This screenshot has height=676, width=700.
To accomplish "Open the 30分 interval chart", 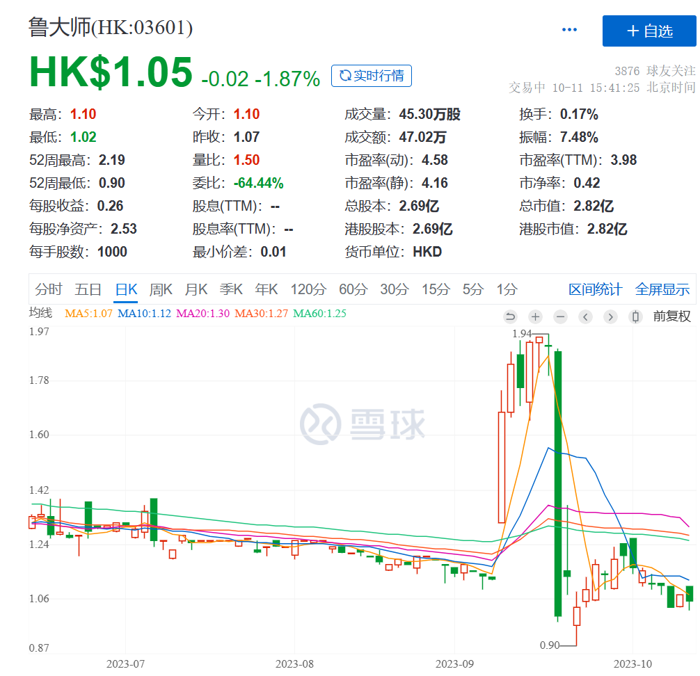I will click(395, 289).
